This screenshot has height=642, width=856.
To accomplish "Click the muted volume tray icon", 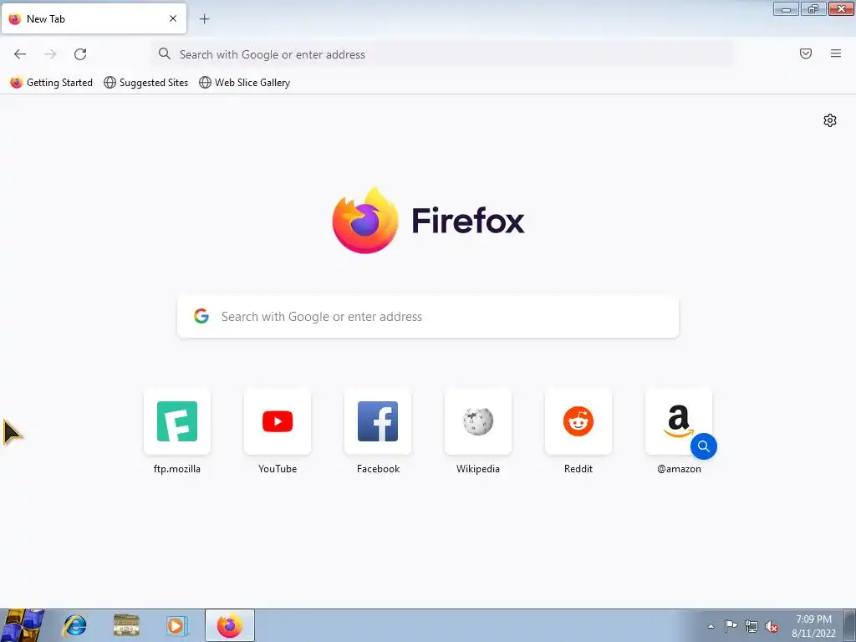I will coord(772,627).
